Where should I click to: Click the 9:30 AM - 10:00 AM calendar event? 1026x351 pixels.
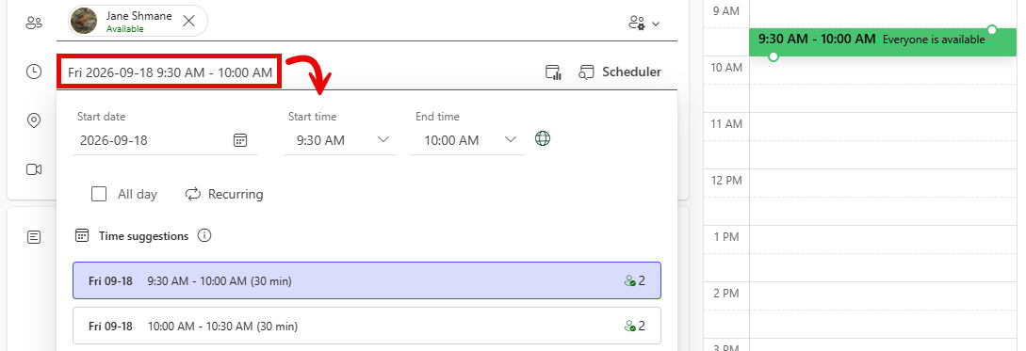(882, 41)
